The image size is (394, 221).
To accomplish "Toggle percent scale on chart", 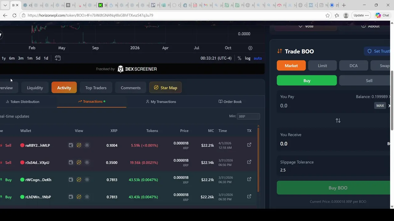I will click(x=239, y=58).
